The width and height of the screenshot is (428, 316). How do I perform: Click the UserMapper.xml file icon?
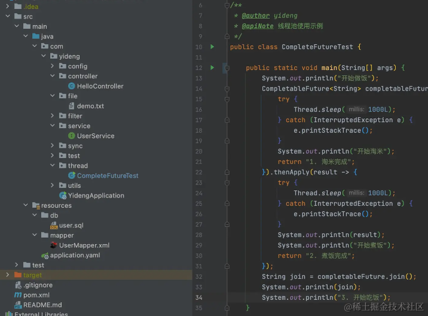[x=54, y=245]
